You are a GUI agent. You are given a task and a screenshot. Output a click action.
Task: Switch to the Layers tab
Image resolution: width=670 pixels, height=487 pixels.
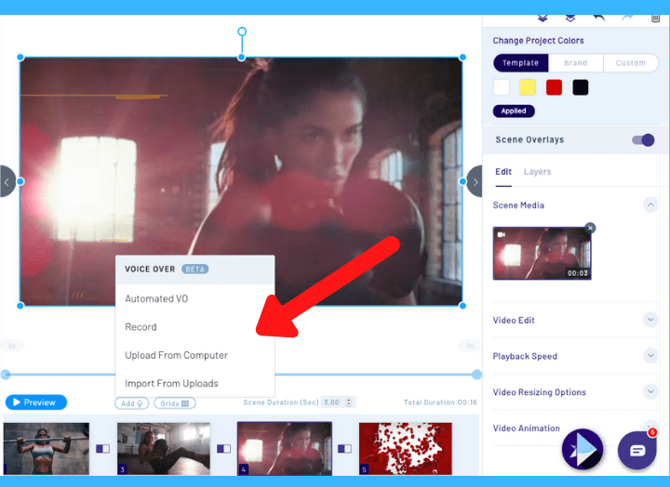537,172
